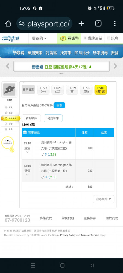Expand second bet row chevron under 詳情
The height and width of the screenshot is (273, 123).
(x=27, y=175)
